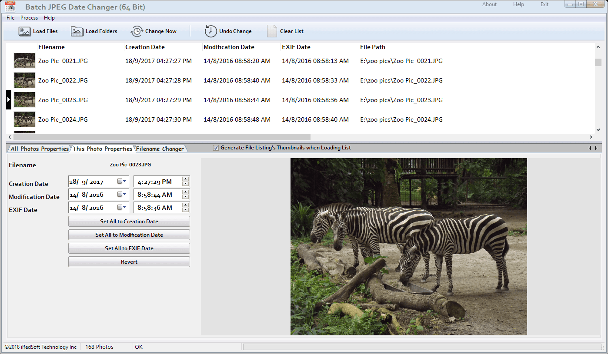Click the Load Files toolbar icon
This screenshot has width=608, height=354.
point(25,31)
